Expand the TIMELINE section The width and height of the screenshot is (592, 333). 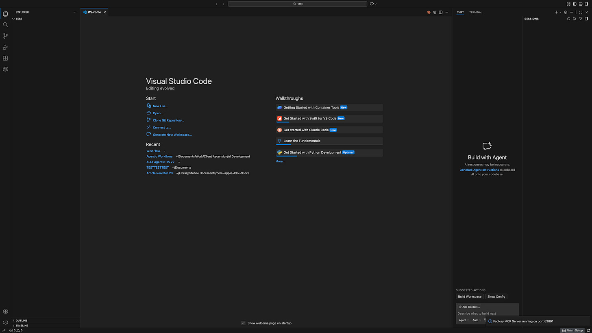point(46,326)
